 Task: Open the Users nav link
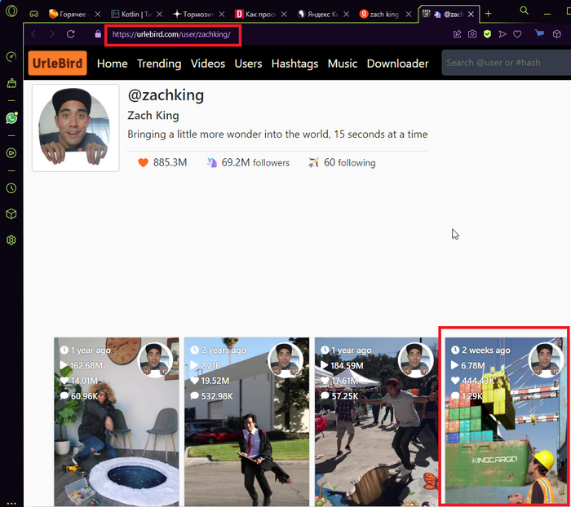click(x=248, y=64)
